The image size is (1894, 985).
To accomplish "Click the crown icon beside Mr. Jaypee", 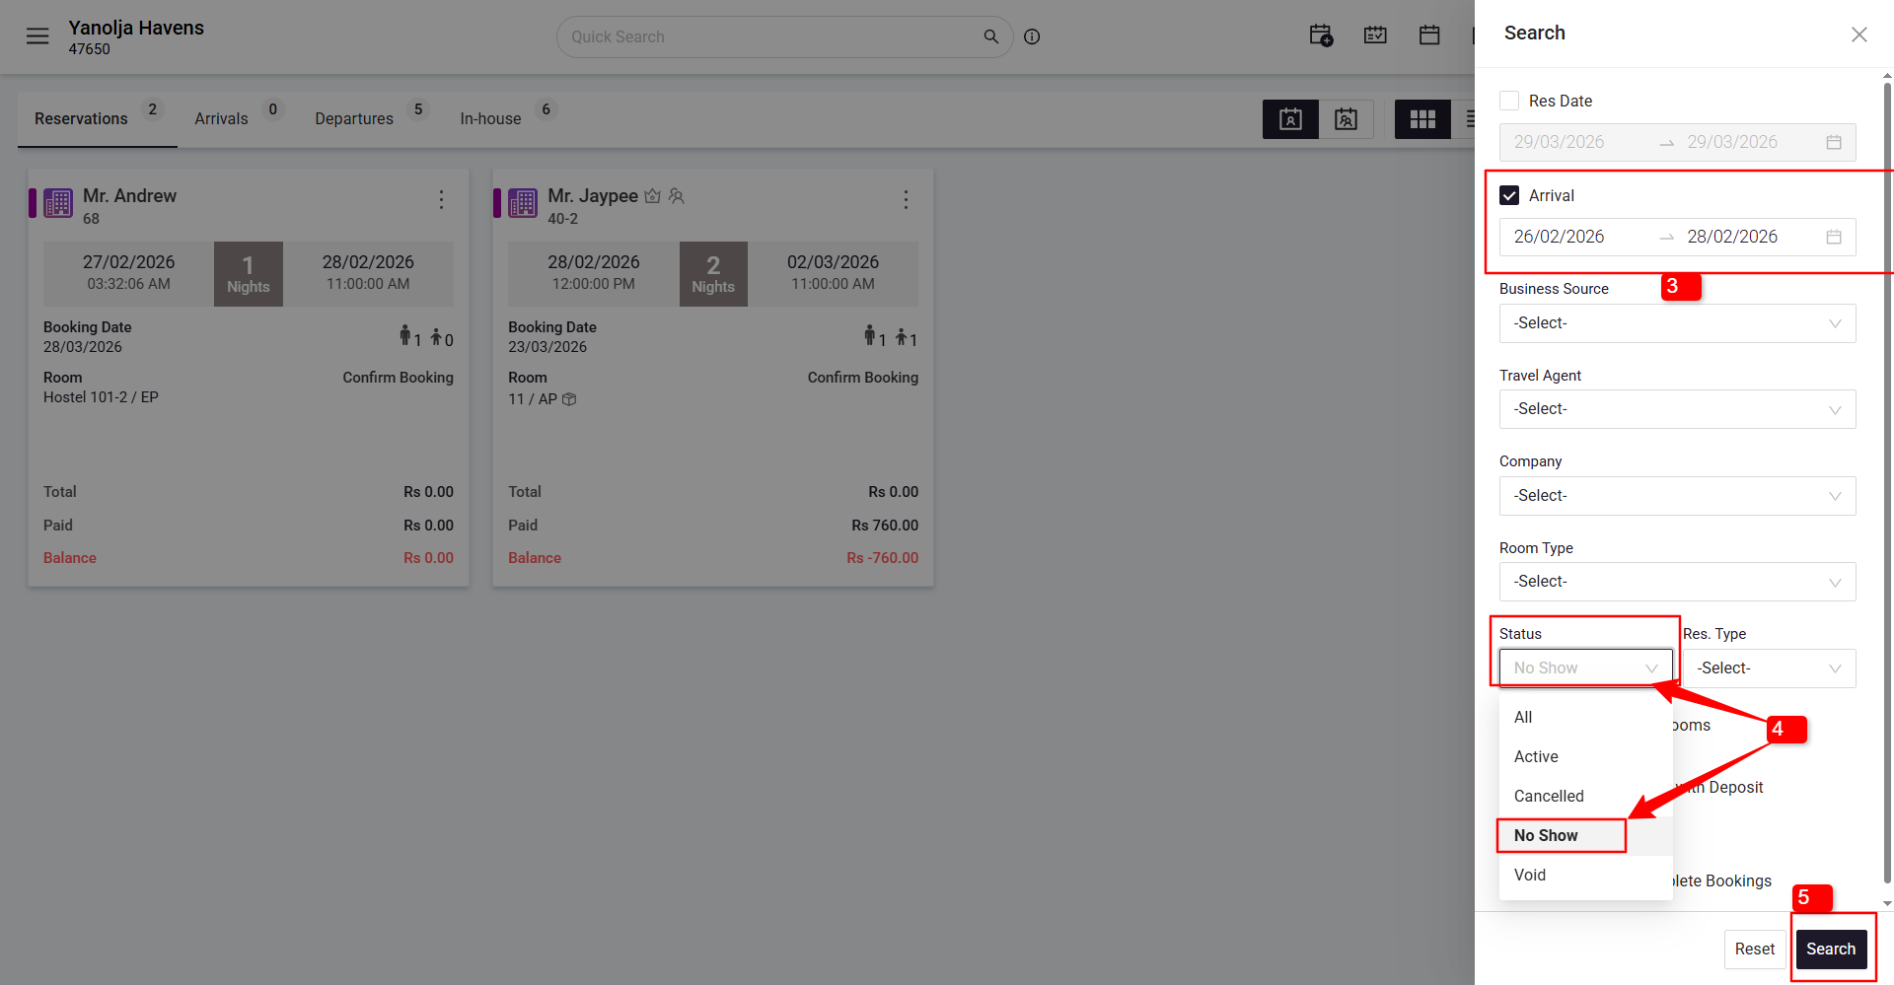I will (x=652, y=196).
